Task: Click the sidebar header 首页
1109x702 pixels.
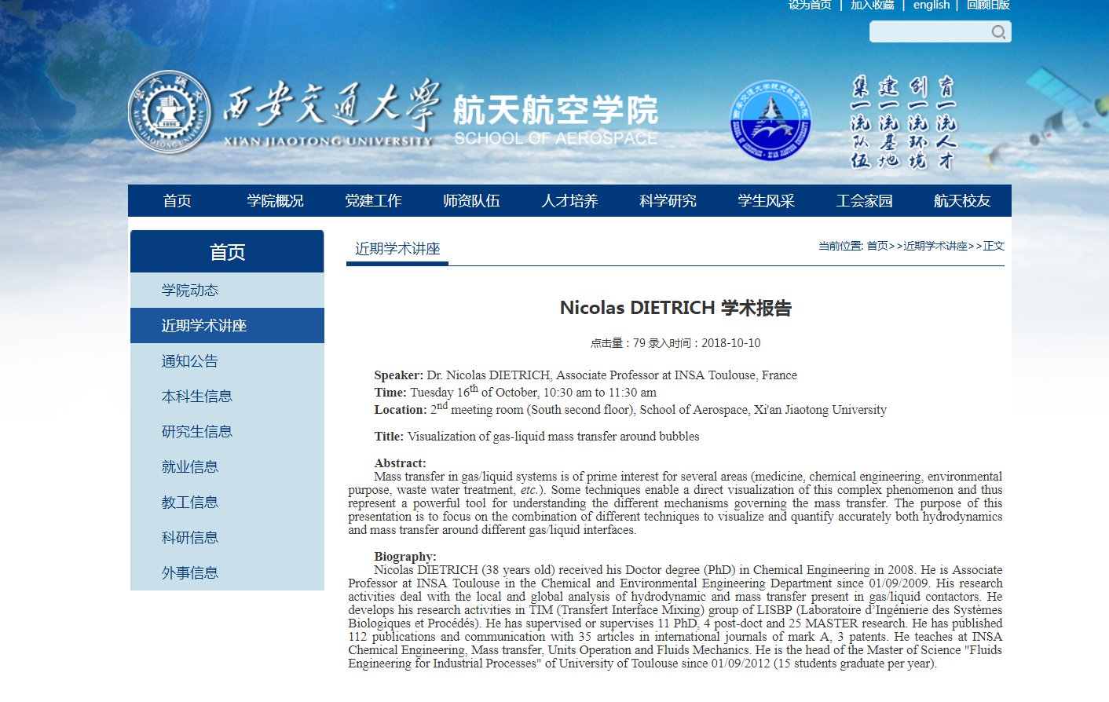Action: [x=227, y=252]
